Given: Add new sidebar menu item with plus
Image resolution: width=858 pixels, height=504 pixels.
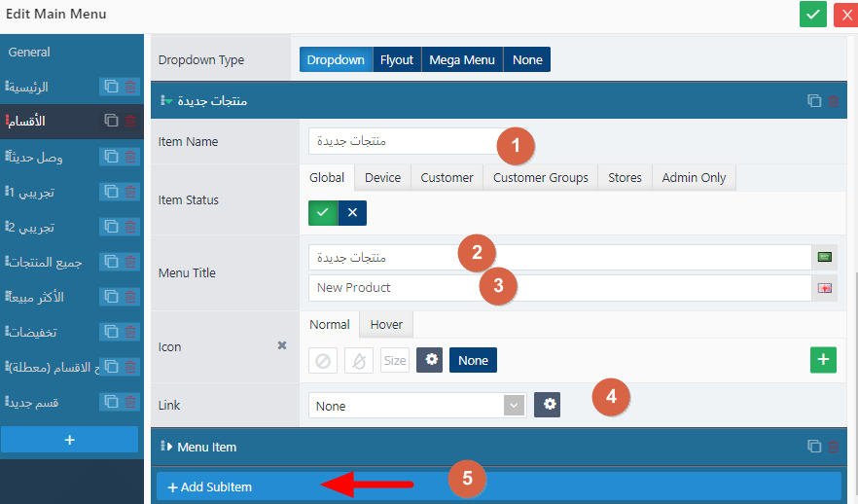Looking at the screenshot, I should coord(69,440).
